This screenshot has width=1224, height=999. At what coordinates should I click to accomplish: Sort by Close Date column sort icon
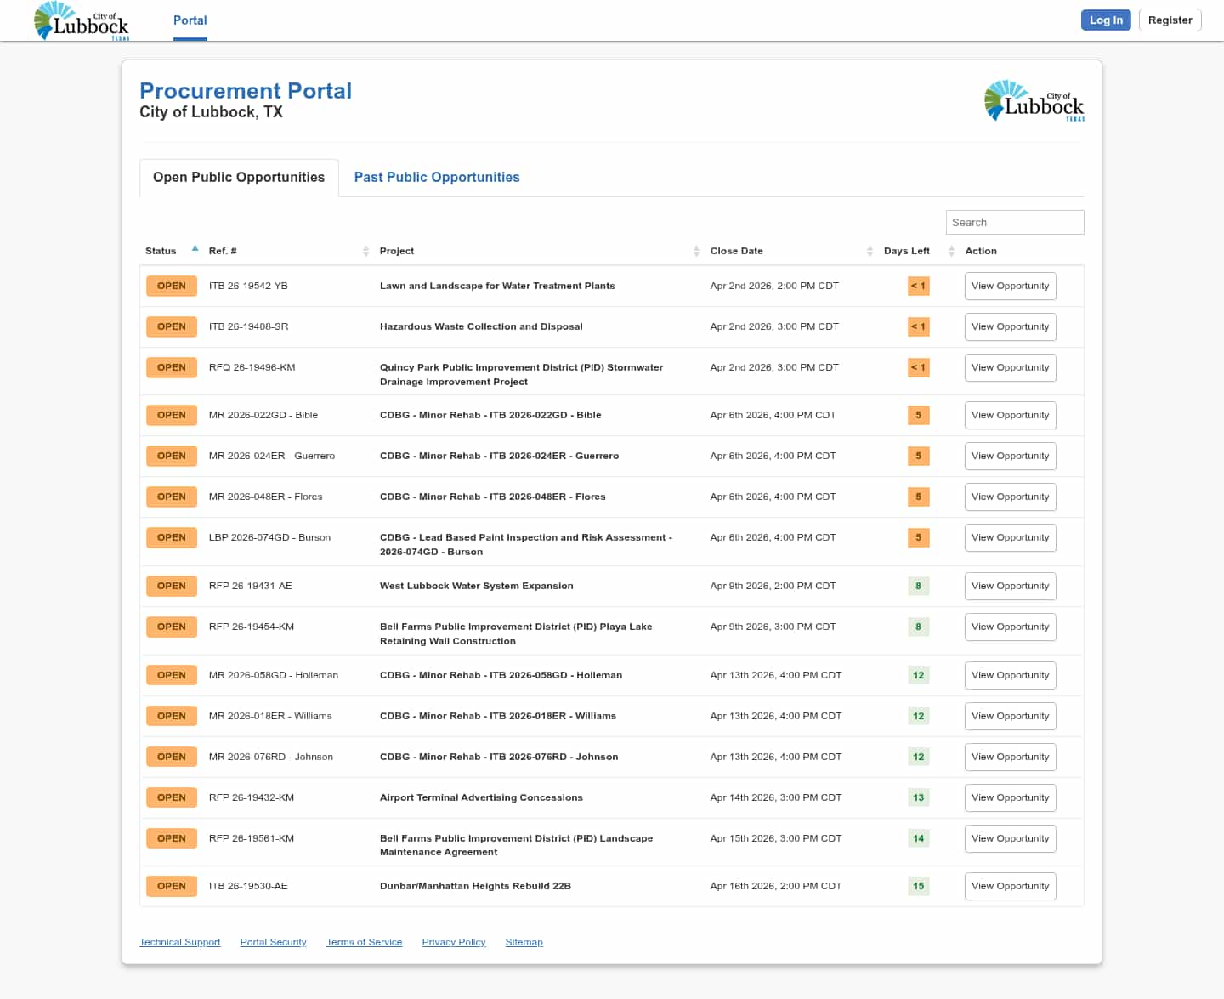coord(870,251)
